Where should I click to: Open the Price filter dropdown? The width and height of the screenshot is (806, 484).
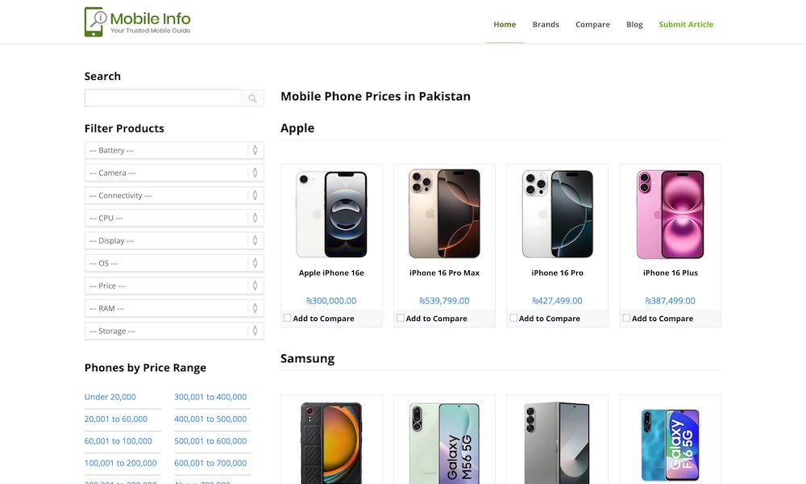(174, 286)
